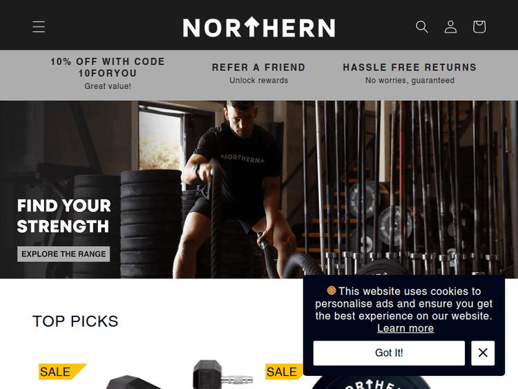Dismiss cookie banner with X icon
518x389 pixels.
[483, 353]
